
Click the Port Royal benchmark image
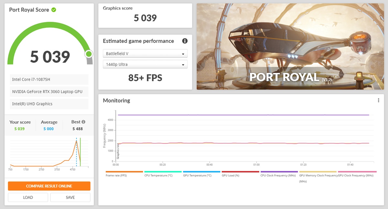tap(290, 46)
